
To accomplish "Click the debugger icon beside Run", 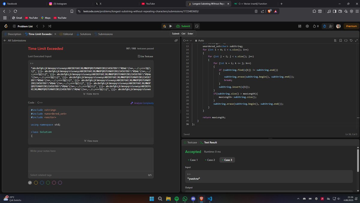I will point(164,26).
